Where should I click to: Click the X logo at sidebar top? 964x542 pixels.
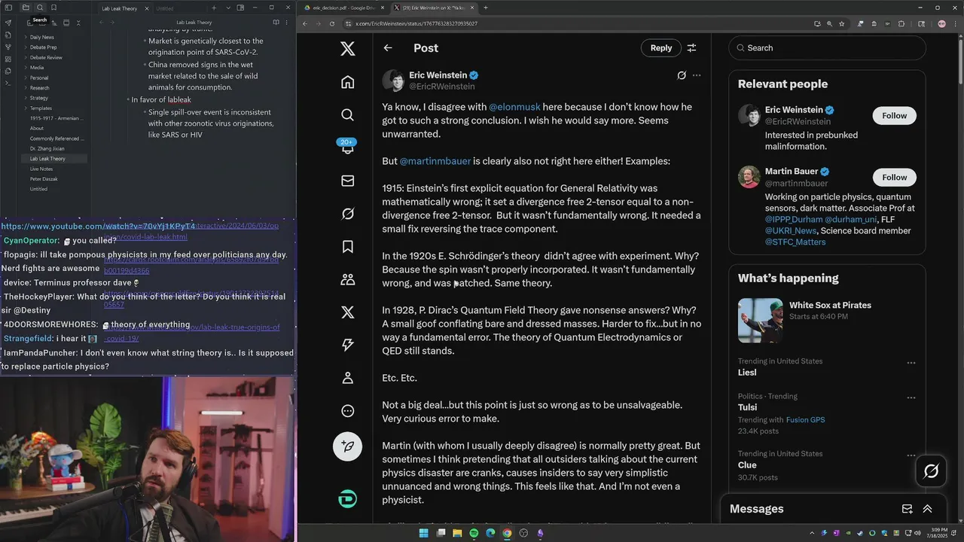(x=347, y=49)
